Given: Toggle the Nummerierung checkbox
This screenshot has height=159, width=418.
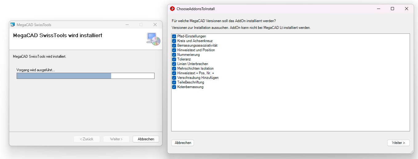Looking at the screenshot, I should (x=174, y=55).
